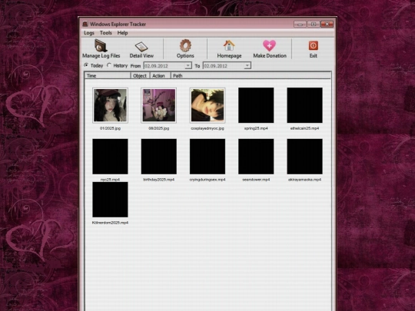This screenshot has height=311, width=415.
Task: Click the app icon in the title bar
Action: (x=85, y=24)
